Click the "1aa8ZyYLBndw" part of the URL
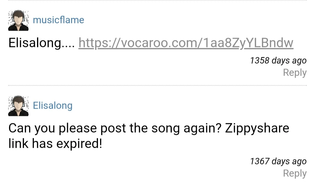Screen dimensions: 315x182 click(x=247, y=43)
